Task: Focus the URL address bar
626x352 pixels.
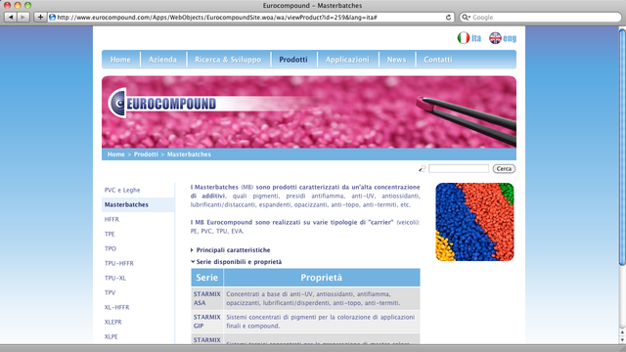Action: click(249, 18)
